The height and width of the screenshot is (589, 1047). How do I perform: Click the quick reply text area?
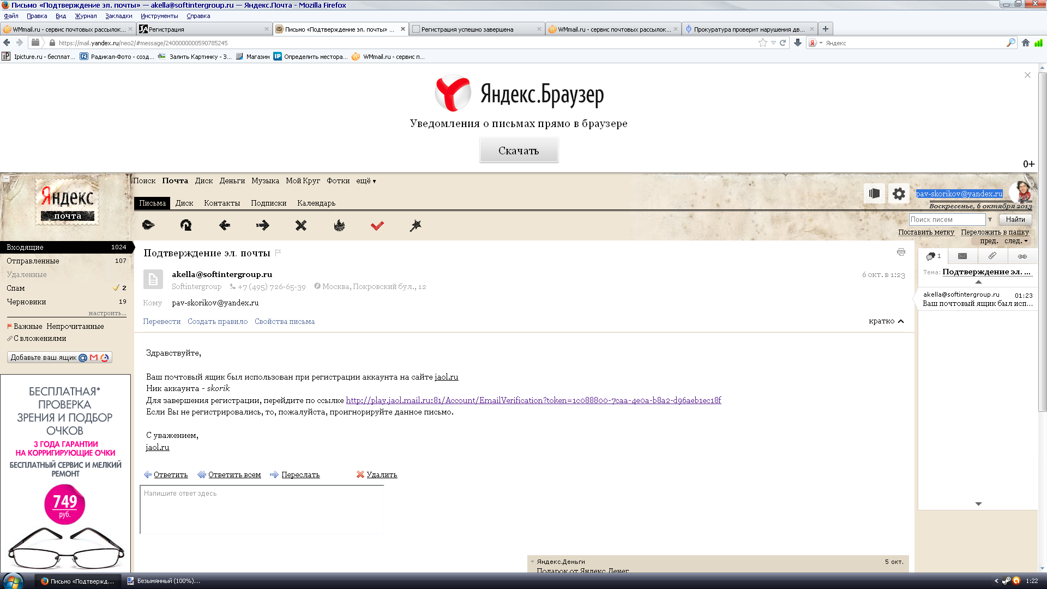pyautogui.click(x=262, y=509)
